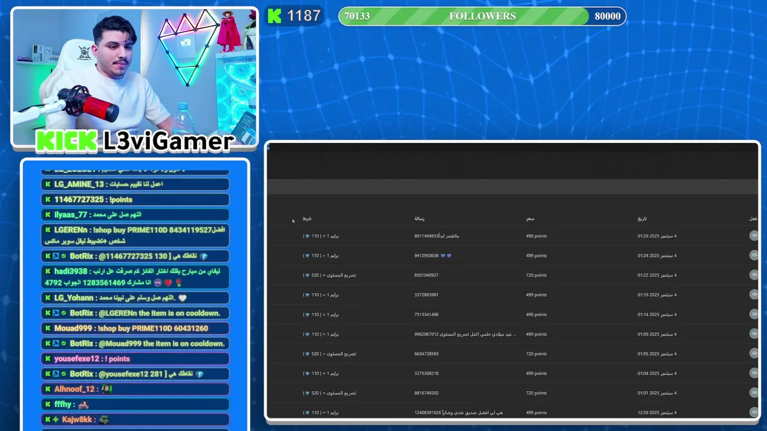Click Kick badge beside Alhnoof_12 in chat
Viewport: 767px width, 431px height.
tap(48, 389)
